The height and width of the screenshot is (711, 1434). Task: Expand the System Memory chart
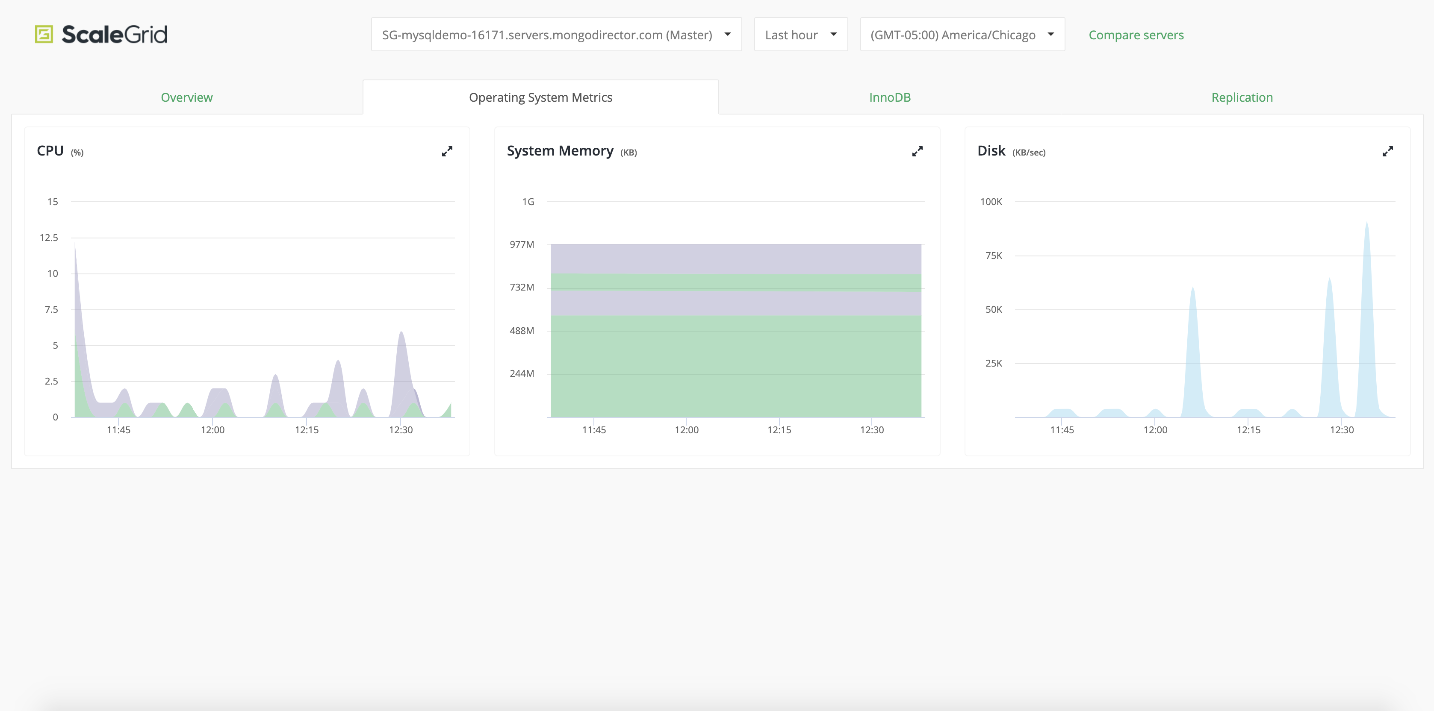(x=918, y=151)
